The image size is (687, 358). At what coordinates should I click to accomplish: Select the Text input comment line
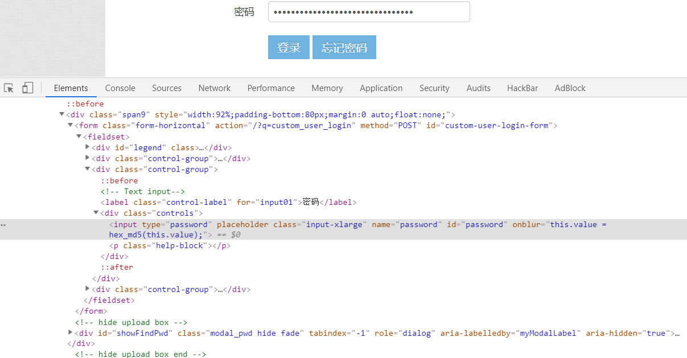click(x=143, y=191)
